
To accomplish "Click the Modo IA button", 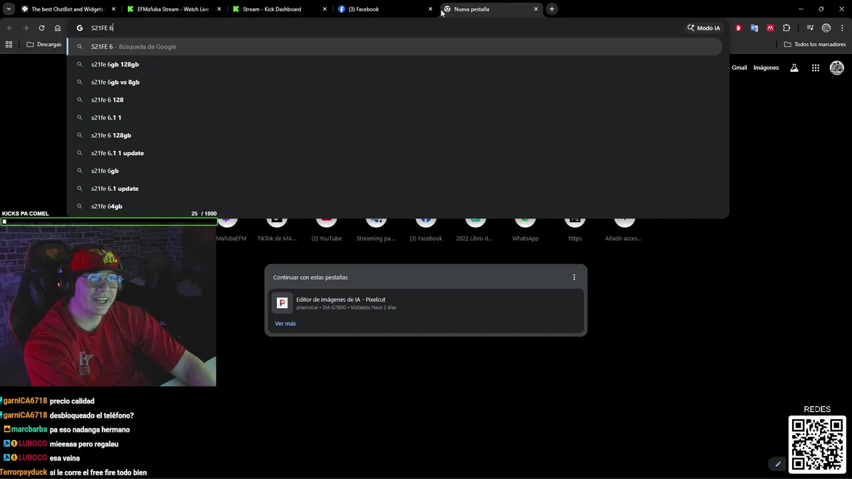I will pos(704,28).
